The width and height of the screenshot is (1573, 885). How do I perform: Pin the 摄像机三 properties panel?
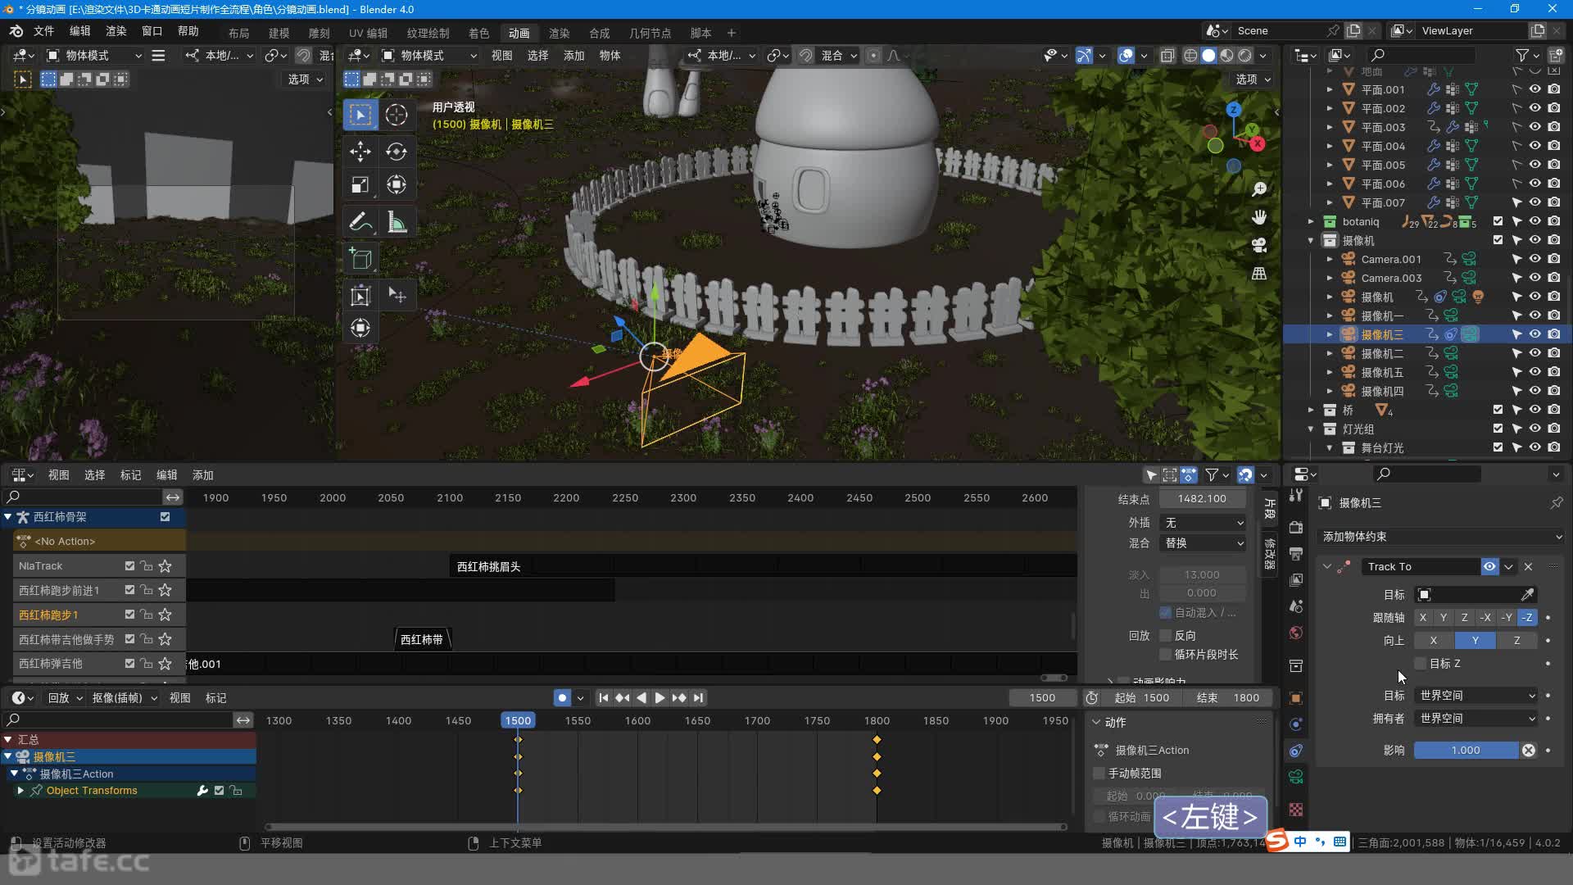1557,503
